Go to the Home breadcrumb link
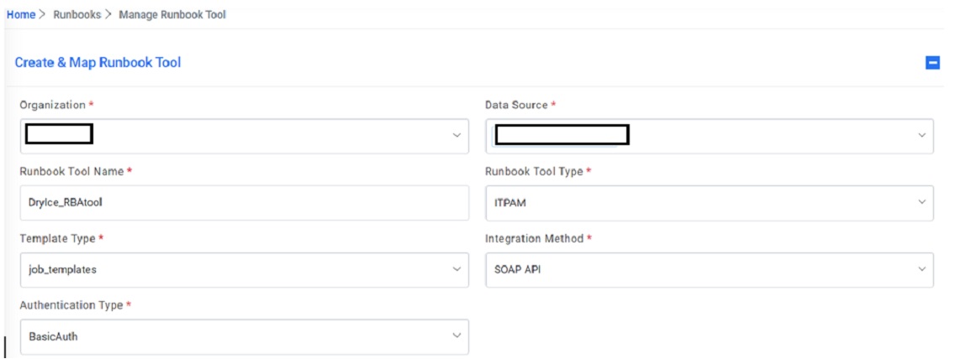The image size is (961, 359). coord(20,15)
